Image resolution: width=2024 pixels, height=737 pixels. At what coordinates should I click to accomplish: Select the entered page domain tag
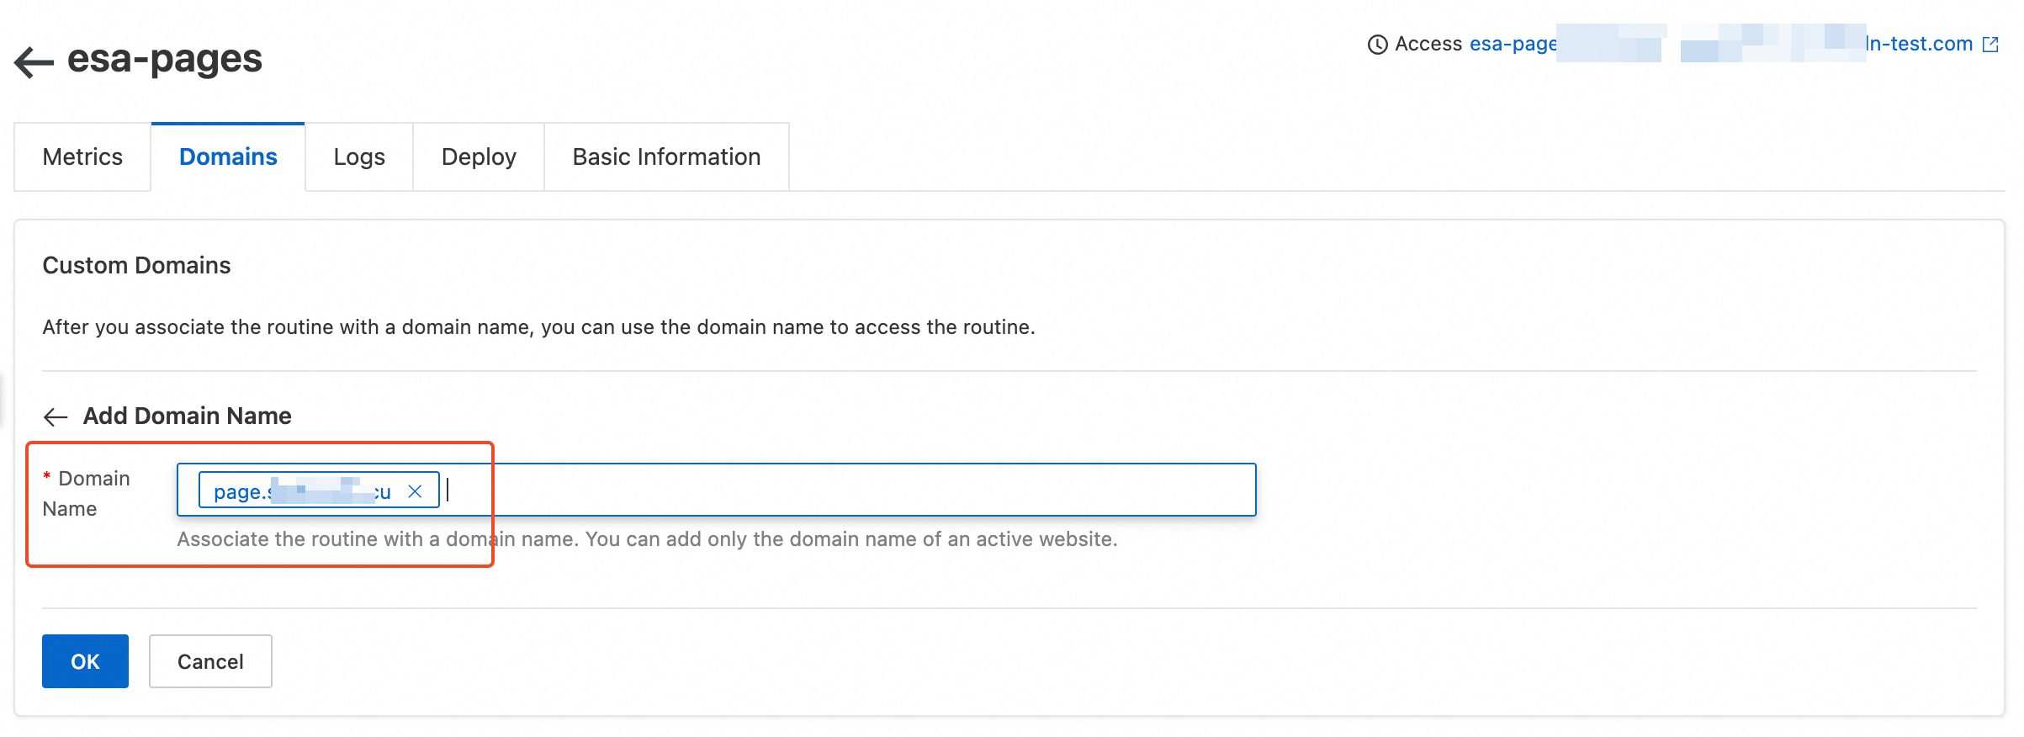301,491
